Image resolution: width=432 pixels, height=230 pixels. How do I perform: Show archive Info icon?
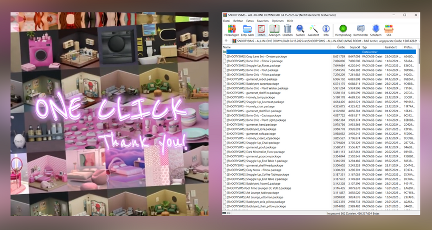pos(326,29)
